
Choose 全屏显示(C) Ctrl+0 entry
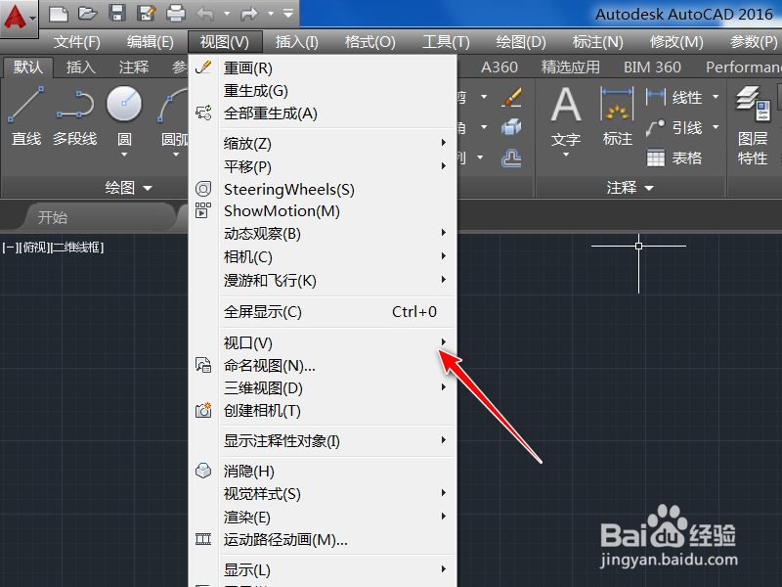[323, 312]
